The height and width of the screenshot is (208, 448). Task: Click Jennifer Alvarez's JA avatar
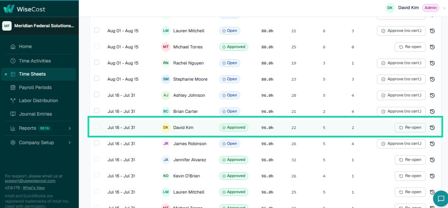[166, 160]
